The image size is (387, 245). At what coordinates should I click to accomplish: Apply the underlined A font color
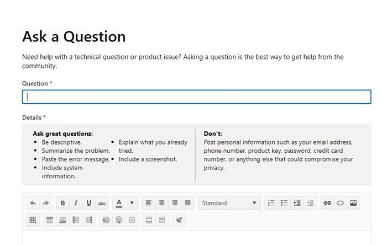119,203
